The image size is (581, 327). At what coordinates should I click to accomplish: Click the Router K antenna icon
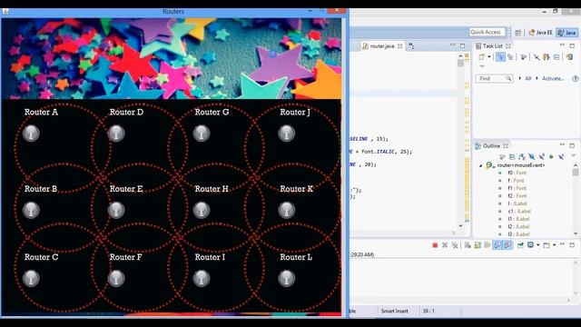(x=287, y=210)
